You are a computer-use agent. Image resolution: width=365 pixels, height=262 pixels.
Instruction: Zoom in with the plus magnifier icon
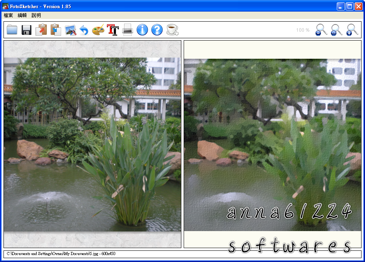[x=352, y=30]
